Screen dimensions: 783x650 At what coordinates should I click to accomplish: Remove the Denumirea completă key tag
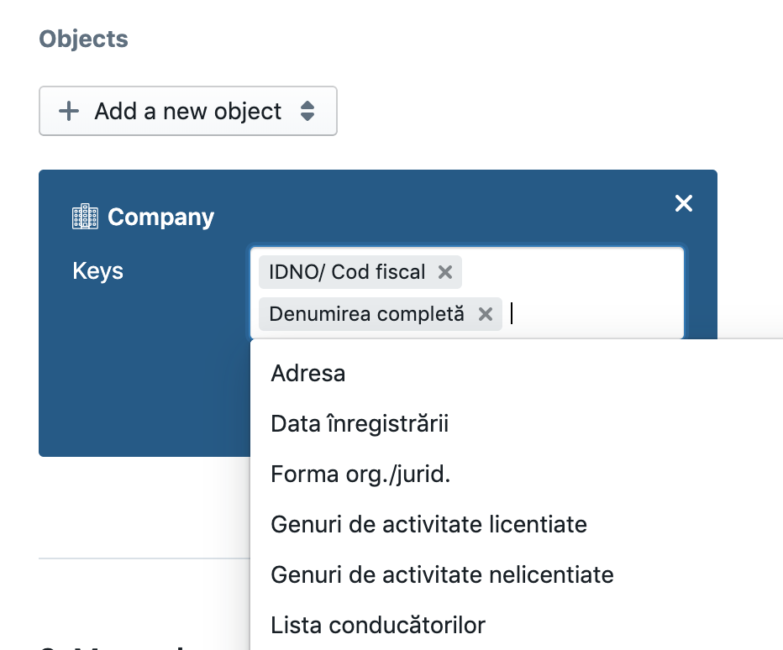(486, 314)
